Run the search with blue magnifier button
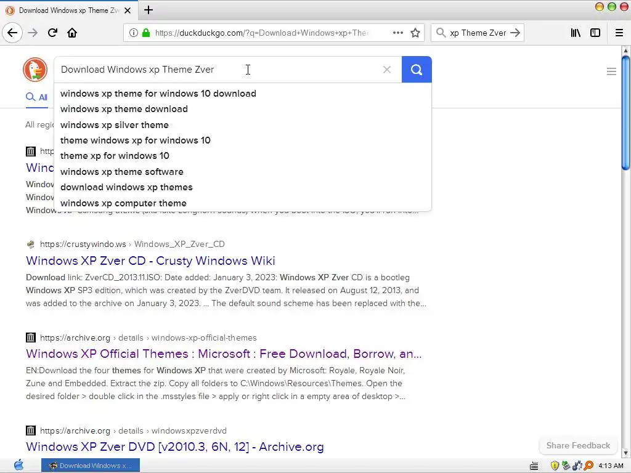The width and height of the screenshot is (631, 473). [417, 70]
